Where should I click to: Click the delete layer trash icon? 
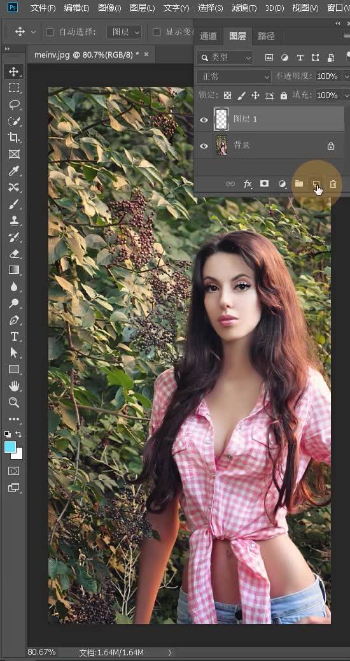coord(333,184)
